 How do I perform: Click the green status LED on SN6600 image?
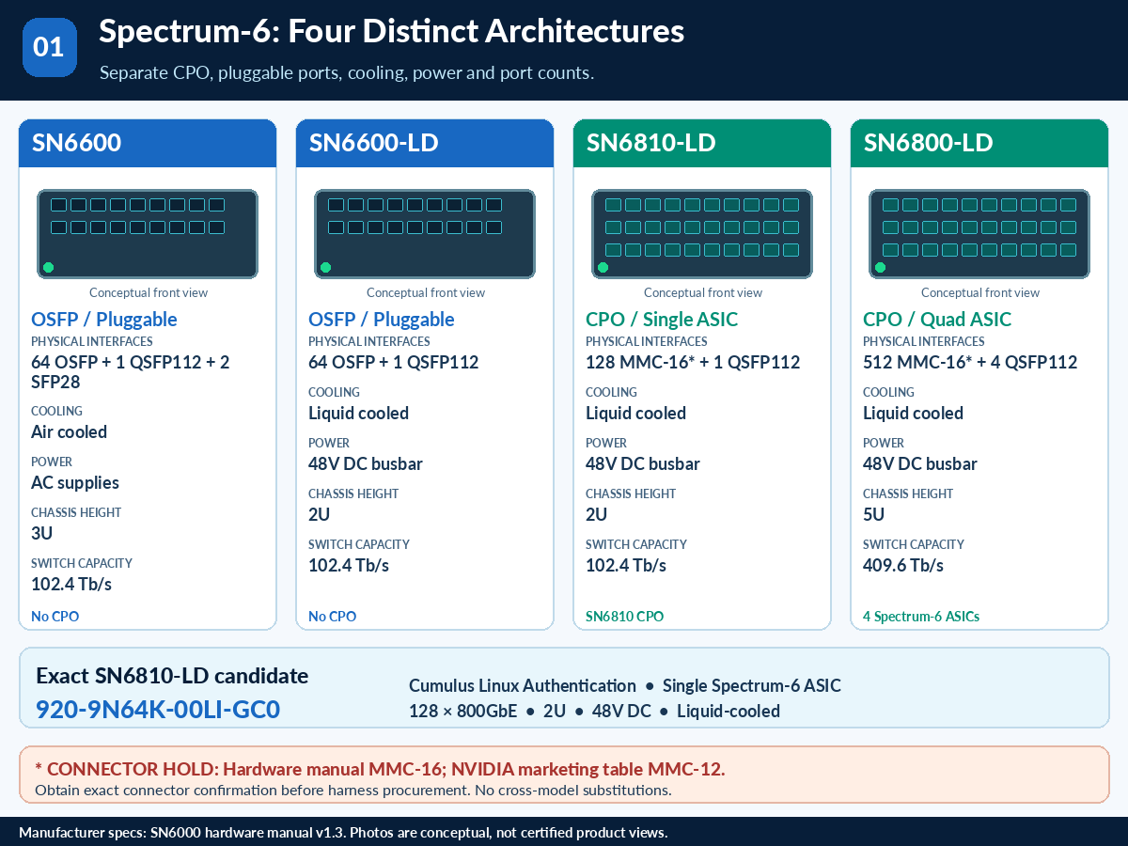[x=49, y=268]
